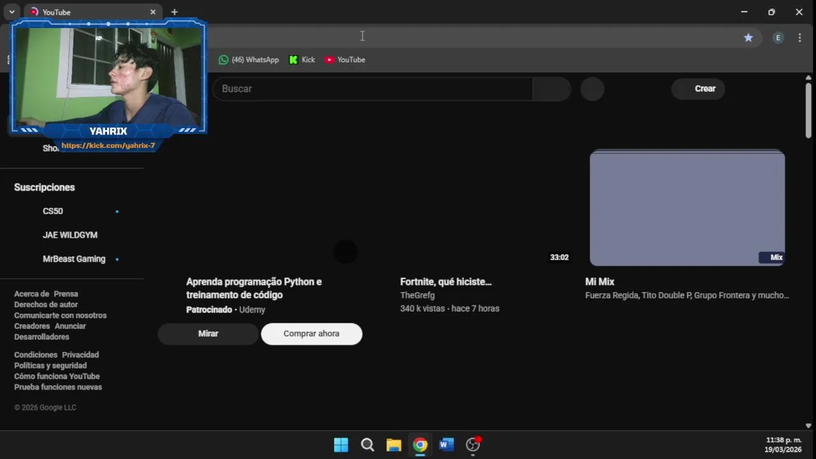This screenshot has height=459, width=816.
Task: Open Prueba funciones nuevas link
Action: click(58, 387)
